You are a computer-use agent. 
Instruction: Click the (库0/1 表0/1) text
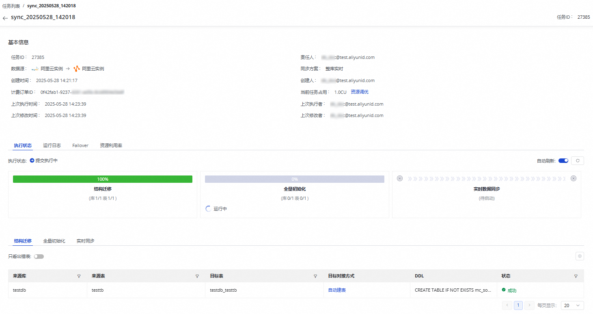[295, 198]
